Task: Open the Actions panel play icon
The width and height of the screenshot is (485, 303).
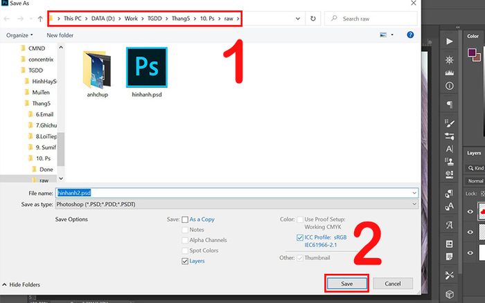Action: (x=450, y=42)
